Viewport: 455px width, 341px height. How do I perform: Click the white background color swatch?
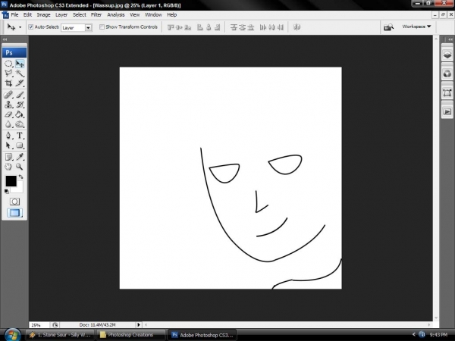coord(19,189)
